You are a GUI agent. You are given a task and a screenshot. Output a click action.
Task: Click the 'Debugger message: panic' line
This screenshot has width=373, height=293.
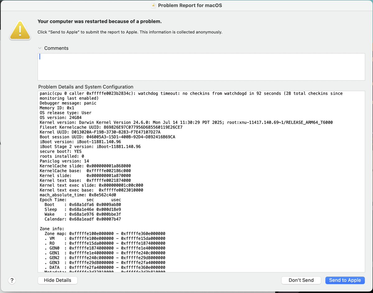(68, 103)
